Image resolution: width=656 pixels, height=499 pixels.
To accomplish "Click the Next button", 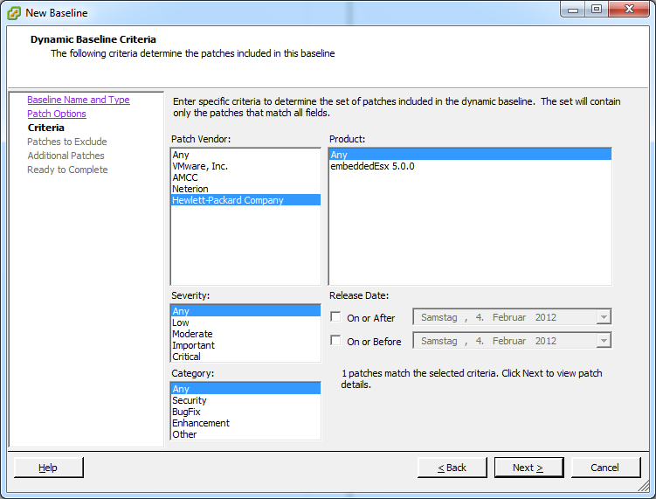I will point(528,468).
